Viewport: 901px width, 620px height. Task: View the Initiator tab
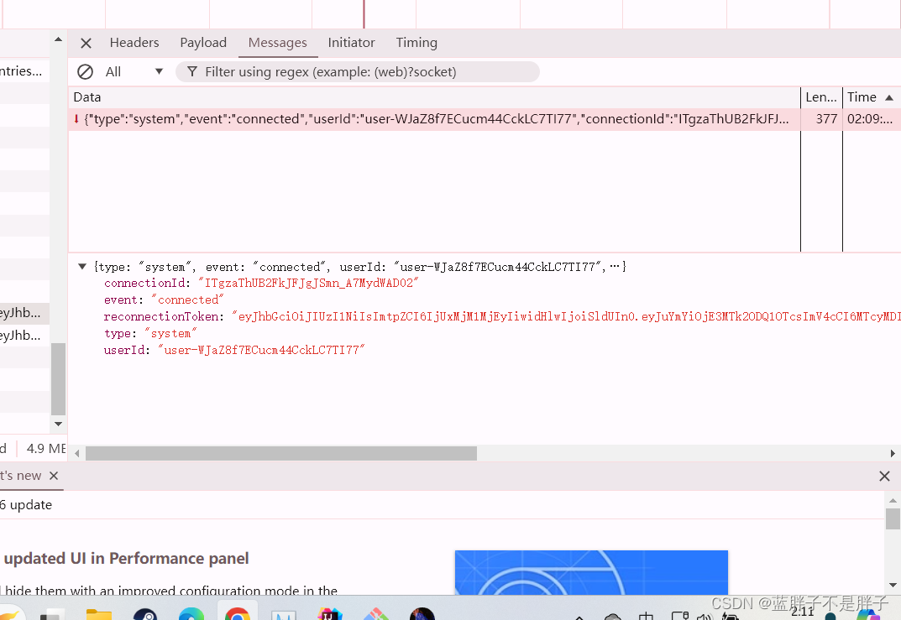point(351,43)
